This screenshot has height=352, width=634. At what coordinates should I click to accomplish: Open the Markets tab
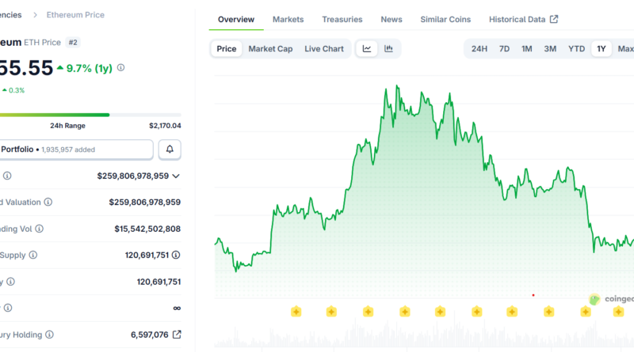tap(288, 19)
